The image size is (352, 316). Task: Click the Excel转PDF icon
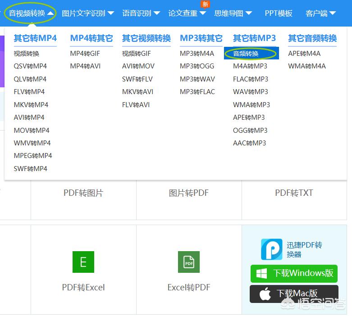click(188, 262)
